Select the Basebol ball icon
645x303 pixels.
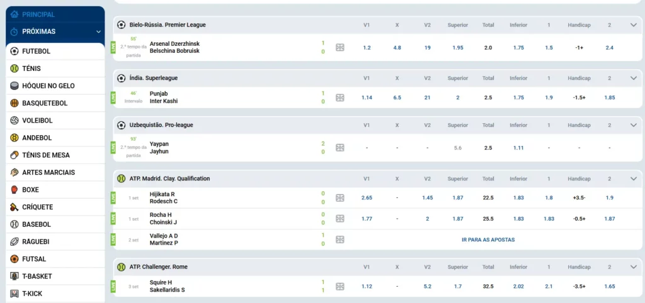point(14,224)
